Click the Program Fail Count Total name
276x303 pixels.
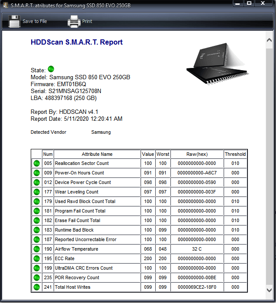point(80,211)
